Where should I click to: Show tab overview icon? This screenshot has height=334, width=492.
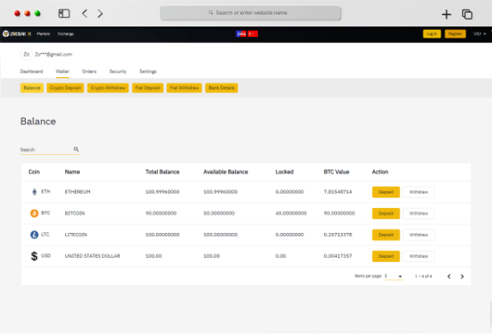[x=467, y=14]
